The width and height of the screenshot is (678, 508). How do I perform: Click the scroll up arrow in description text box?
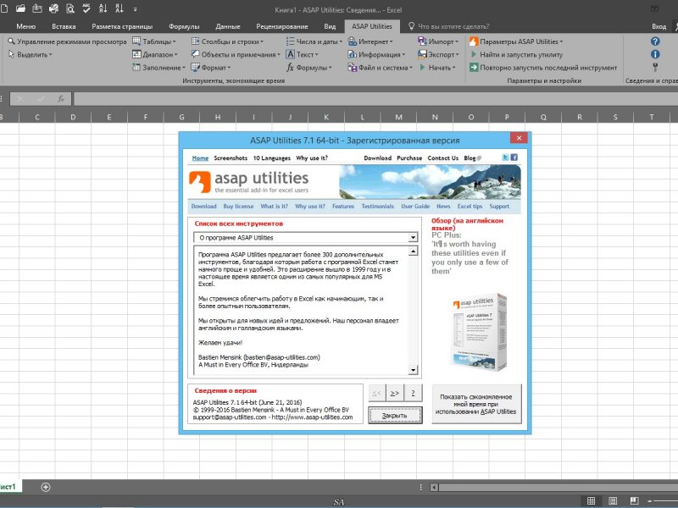point(413,251)
